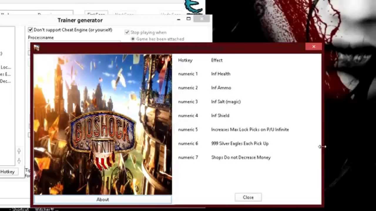Select Shops Do not Decrease Money text
The height and width of the screenshot is (211, 376).
click(x=241, y=157)
